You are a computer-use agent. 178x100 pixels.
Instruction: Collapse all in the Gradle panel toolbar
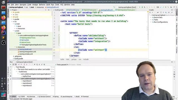[163, 12]
